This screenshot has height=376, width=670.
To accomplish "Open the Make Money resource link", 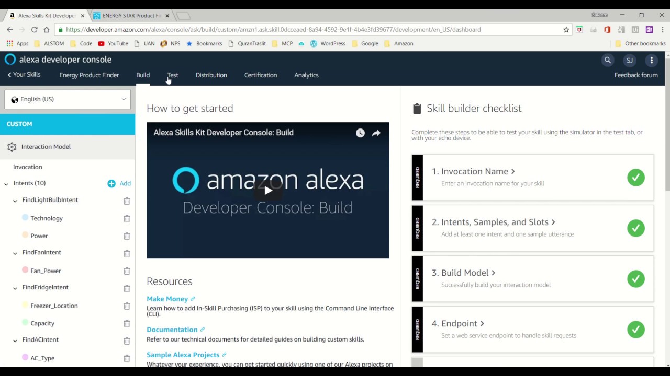I will click(x=171, y=299).
